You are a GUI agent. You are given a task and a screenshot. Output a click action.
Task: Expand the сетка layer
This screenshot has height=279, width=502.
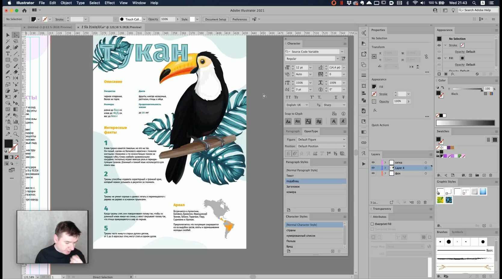[x=385, y=162]
